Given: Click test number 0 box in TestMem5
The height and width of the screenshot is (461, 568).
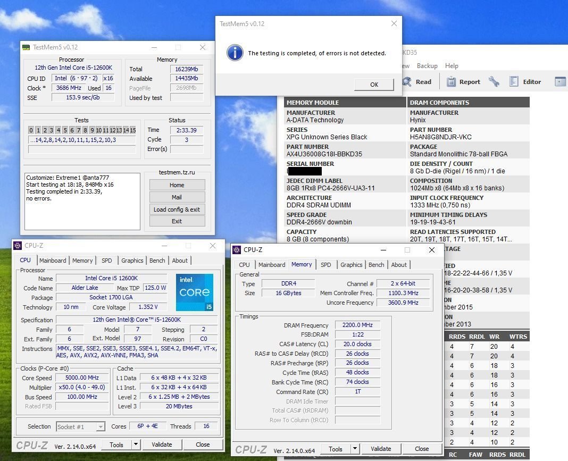Looking at the screenshot, I should click(31, 130).
